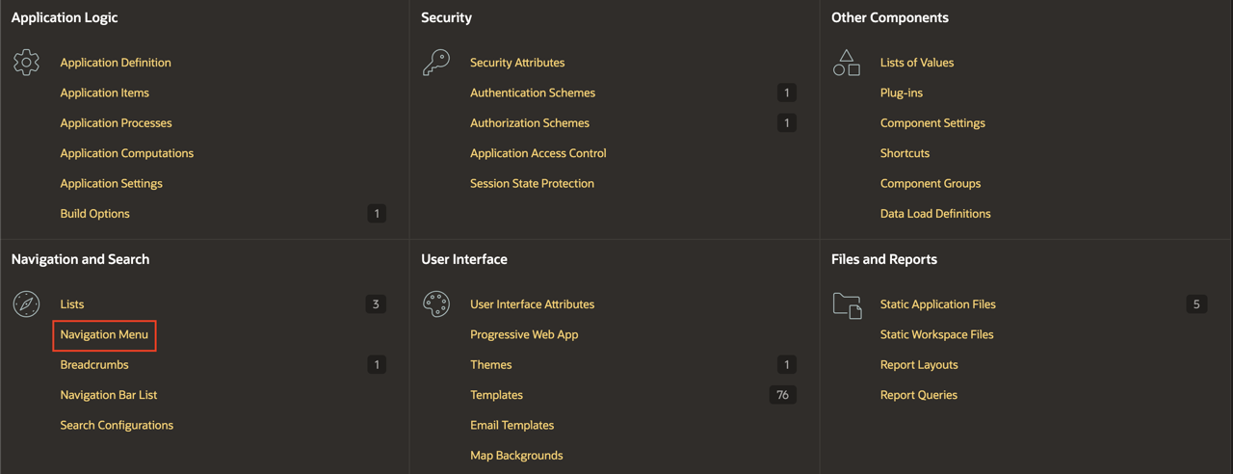The width and height of the screenshot is (1233, 474).
Task: Click the Static Application Files count badge
Action: pyautogui.click(x=1196, y=304)
